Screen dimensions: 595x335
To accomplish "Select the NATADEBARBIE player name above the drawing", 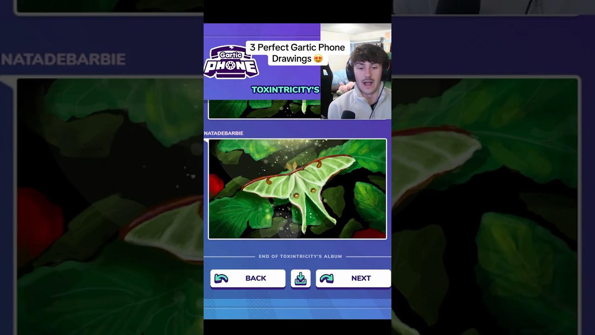I will [224, 133].
